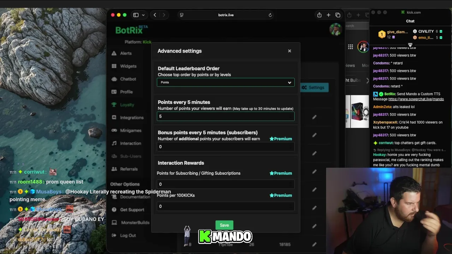Reload the botrix.live page
Screen dimensions: 452x254
(x=270, y=15)
